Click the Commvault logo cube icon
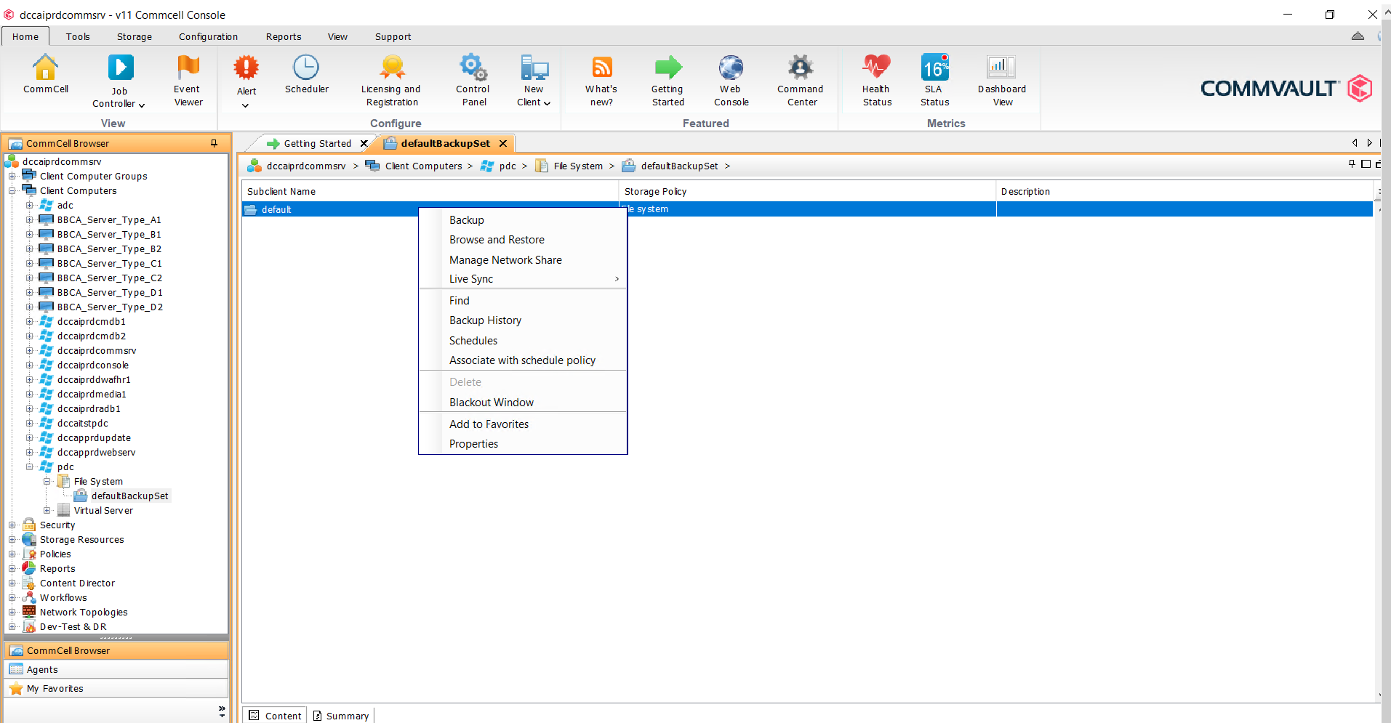 [x=1360, y=89]
